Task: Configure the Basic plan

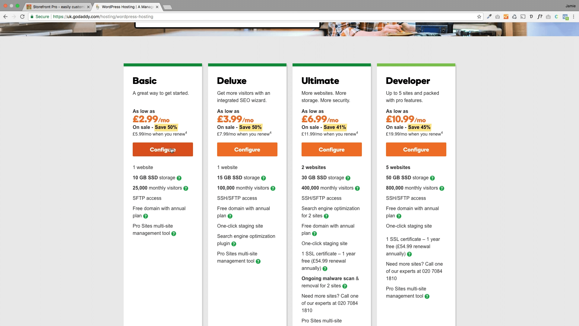Action: (163, 149)
